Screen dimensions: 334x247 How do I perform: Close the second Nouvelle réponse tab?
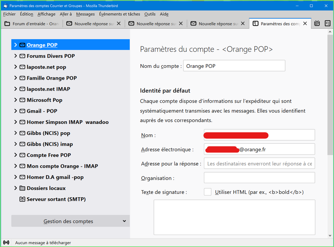coord(181,23)
